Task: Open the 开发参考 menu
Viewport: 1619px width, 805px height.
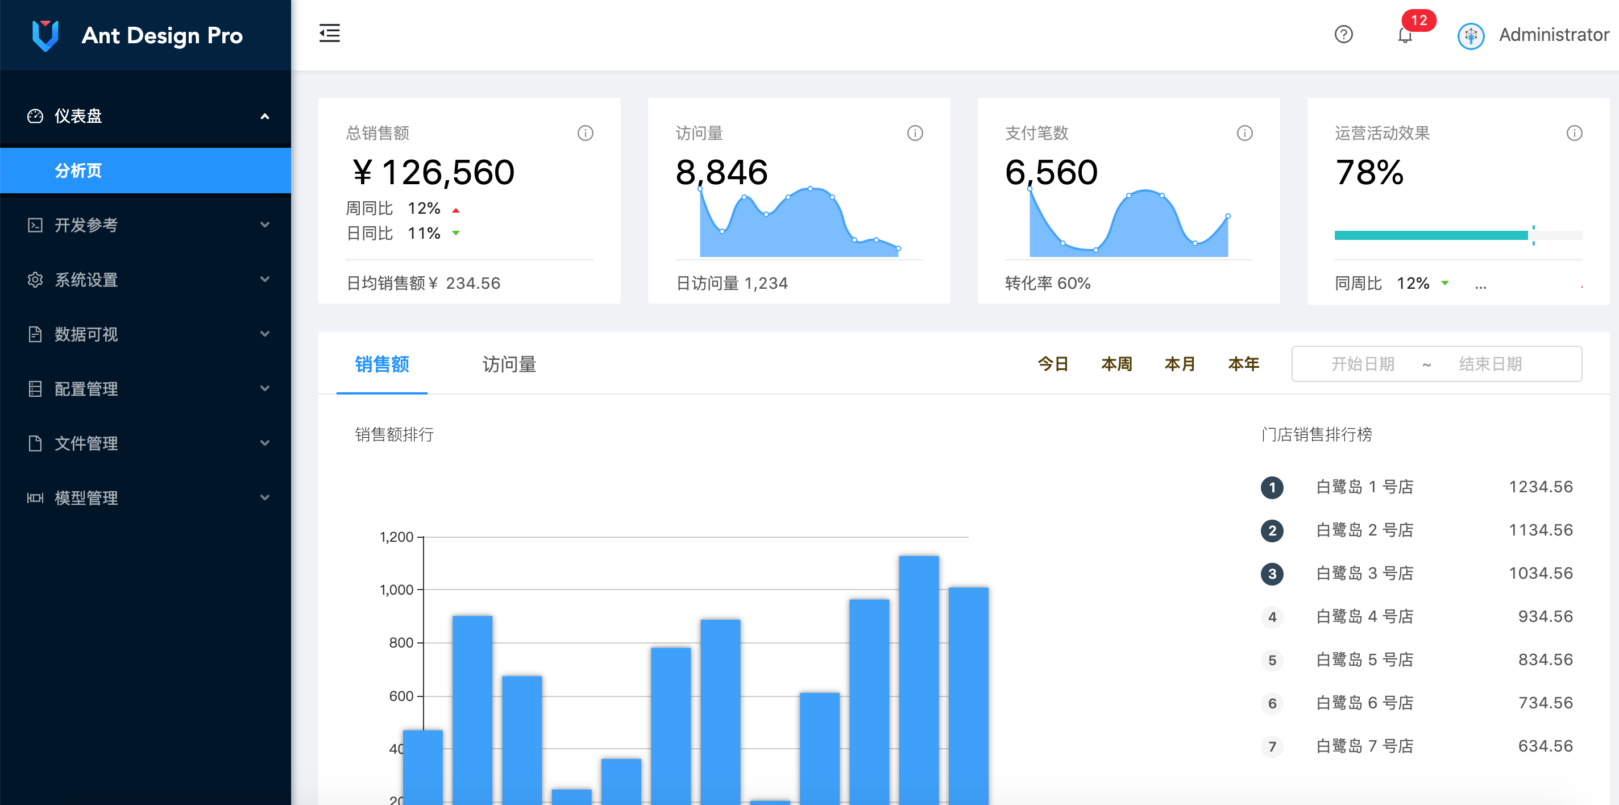Action: pos(145,225)
